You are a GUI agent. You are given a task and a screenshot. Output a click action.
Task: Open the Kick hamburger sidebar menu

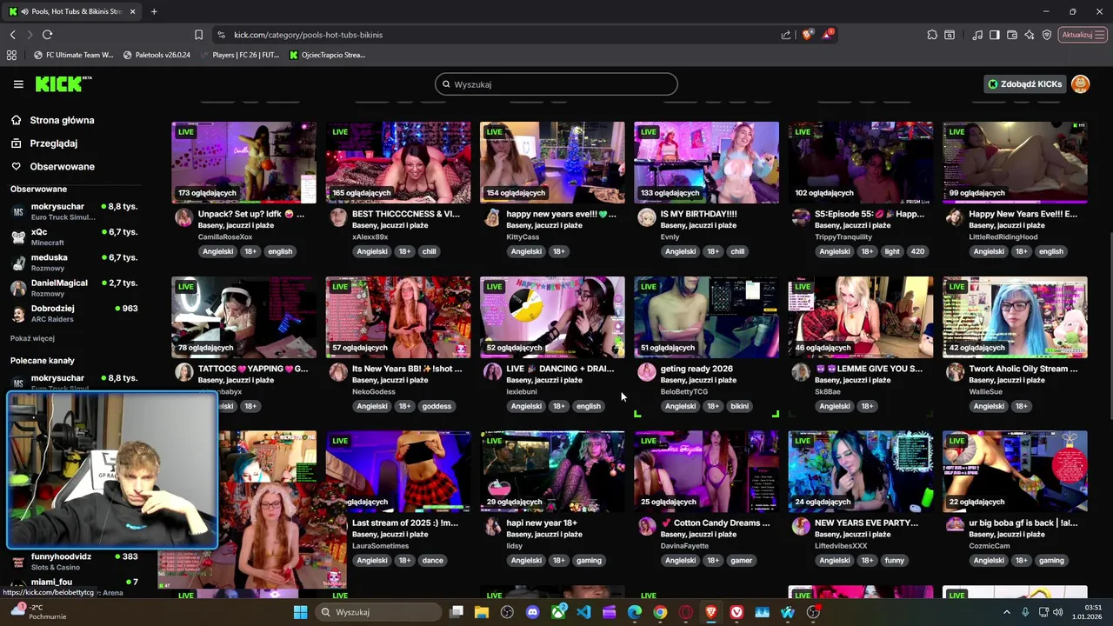coord(18,84)
